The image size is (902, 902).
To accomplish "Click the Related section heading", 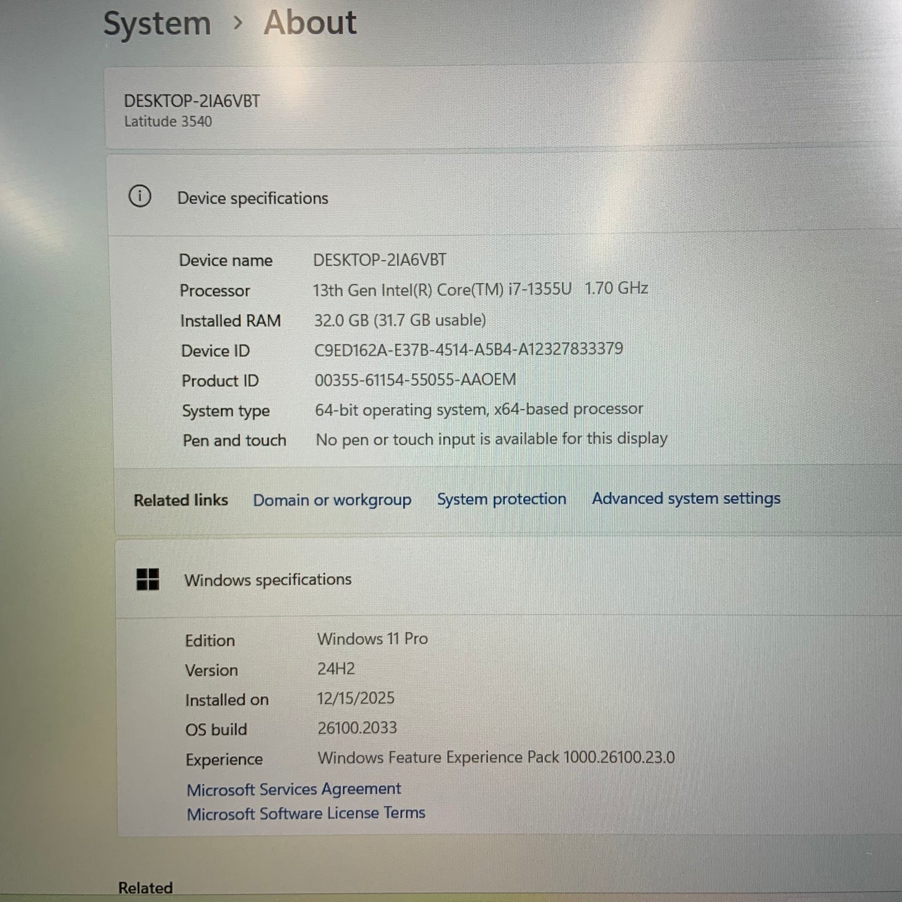I will (x=145, y=887).
